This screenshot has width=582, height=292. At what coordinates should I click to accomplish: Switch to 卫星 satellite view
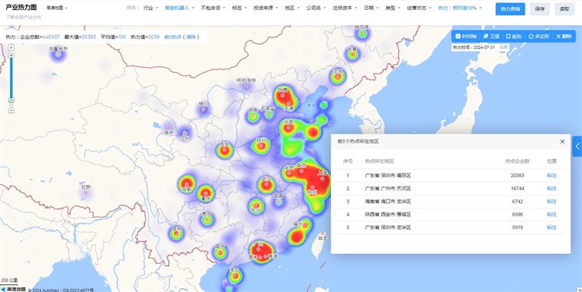click(x=491, y=37)
